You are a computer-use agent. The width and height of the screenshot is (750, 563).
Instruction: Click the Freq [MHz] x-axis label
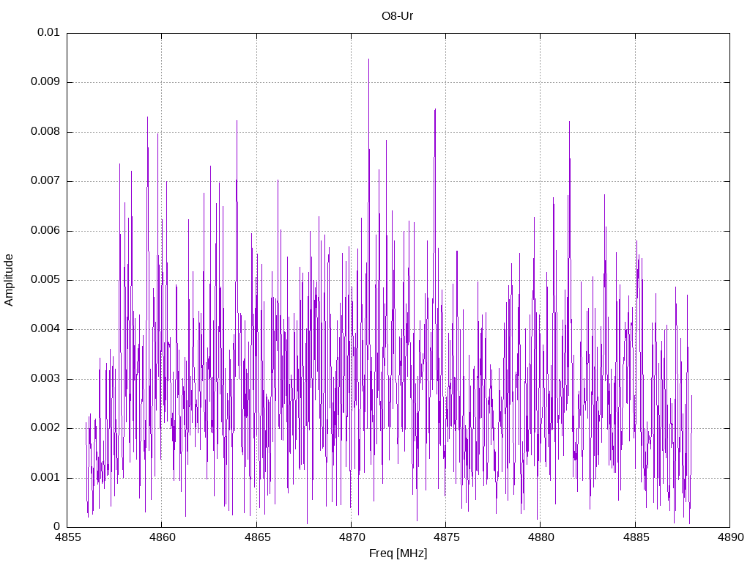(398, 553)
